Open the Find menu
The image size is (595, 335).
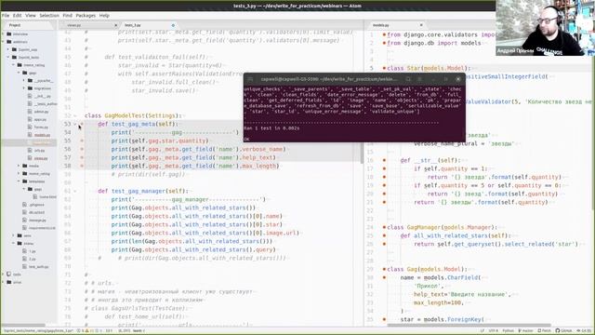pyautogui.click(x=67, y=16)
